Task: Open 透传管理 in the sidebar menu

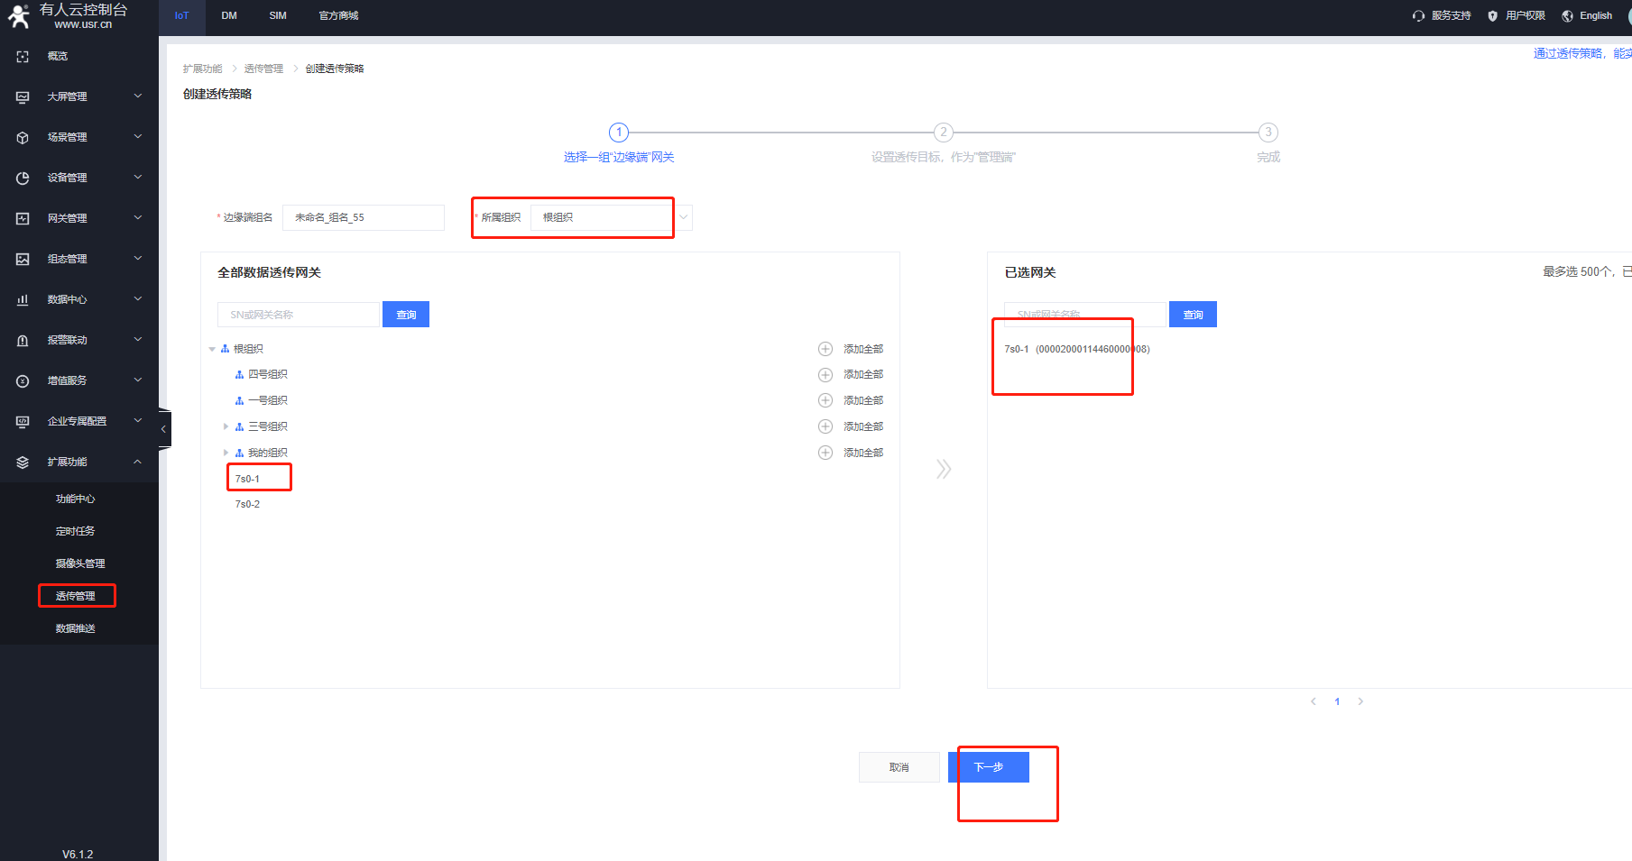Action: point(76,596)
